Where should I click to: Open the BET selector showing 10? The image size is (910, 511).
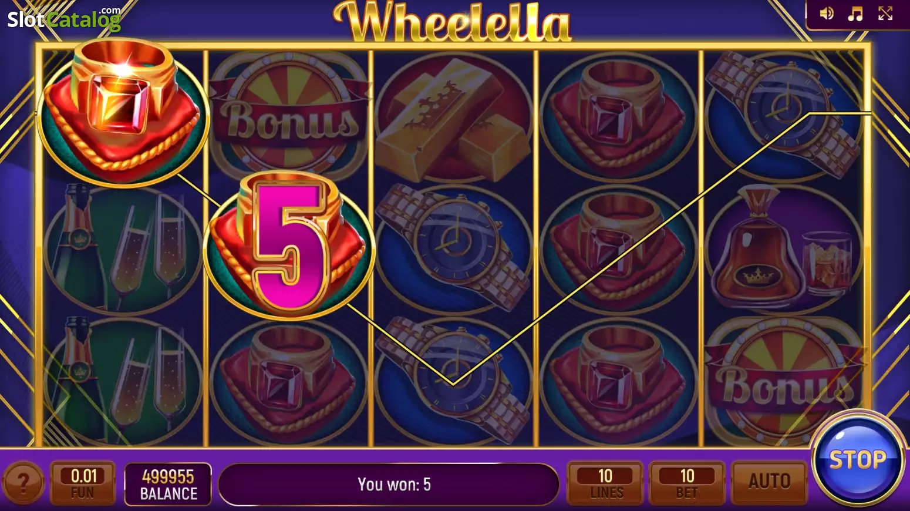(687, 483)
